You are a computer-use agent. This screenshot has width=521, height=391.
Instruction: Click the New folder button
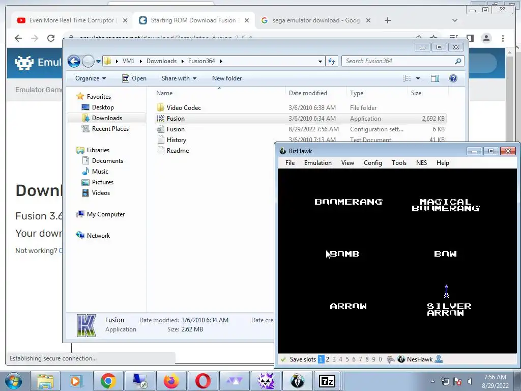[x=227, y=78]
